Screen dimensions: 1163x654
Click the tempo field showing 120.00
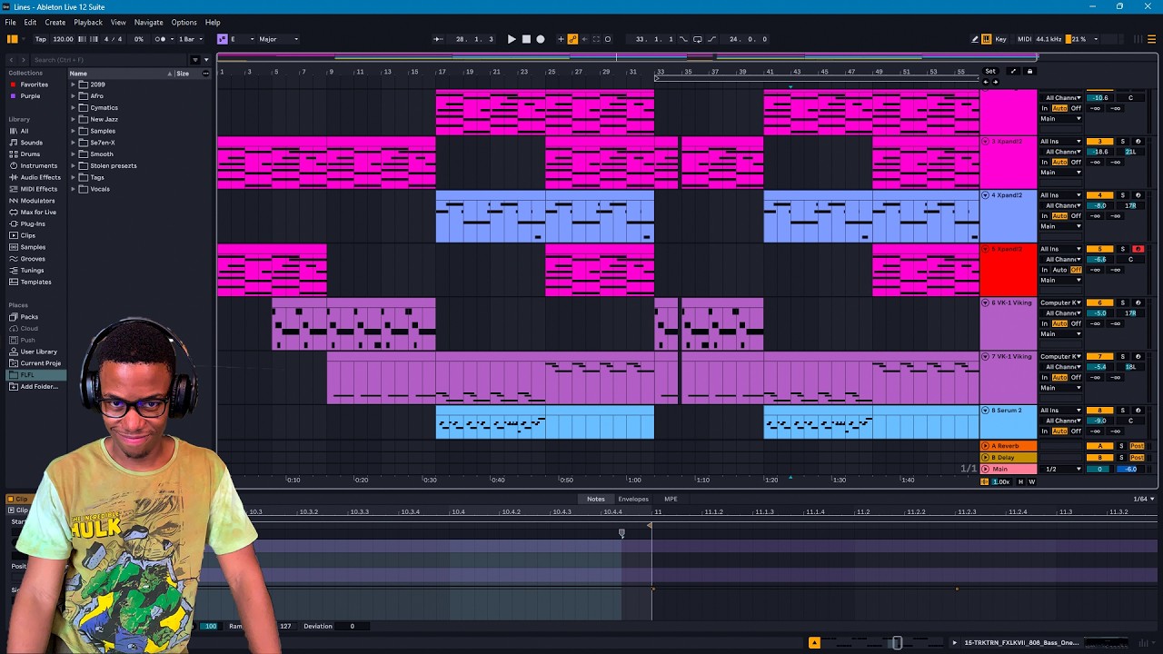coord(63,39)
